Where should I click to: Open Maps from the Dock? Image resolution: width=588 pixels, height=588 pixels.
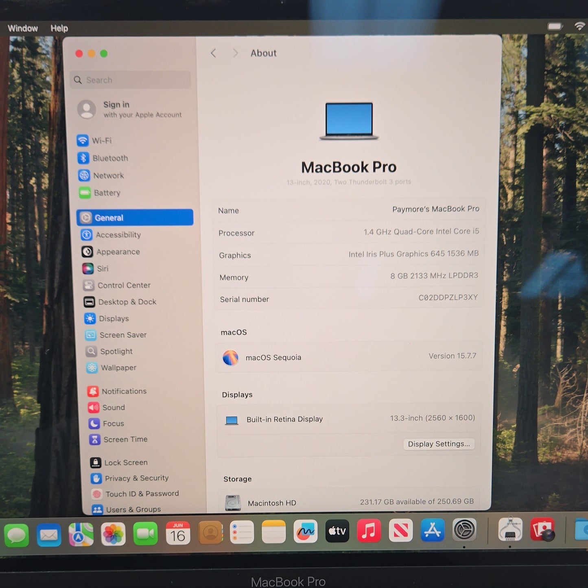[x=81, y=534]
